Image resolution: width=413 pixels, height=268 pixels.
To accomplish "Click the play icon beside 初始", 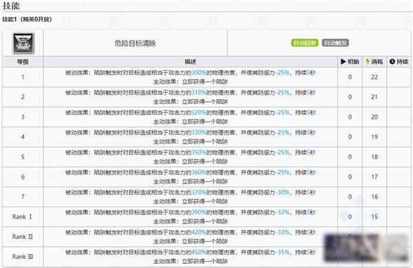I will pos(343,62).
